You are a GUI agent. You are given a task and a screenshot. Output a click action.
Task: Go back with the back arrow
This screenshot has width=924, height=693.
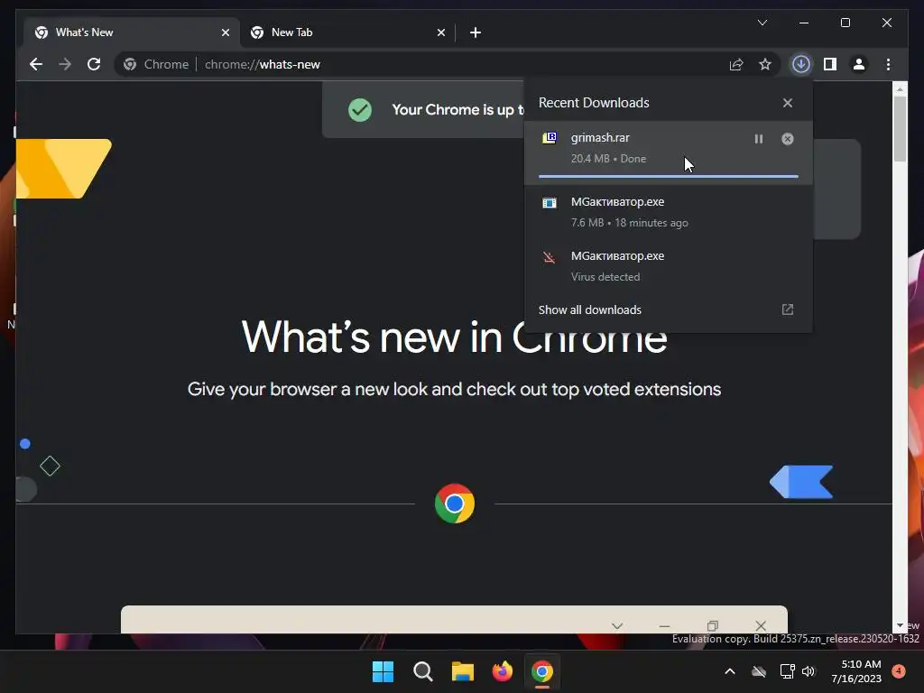point(36,64)
